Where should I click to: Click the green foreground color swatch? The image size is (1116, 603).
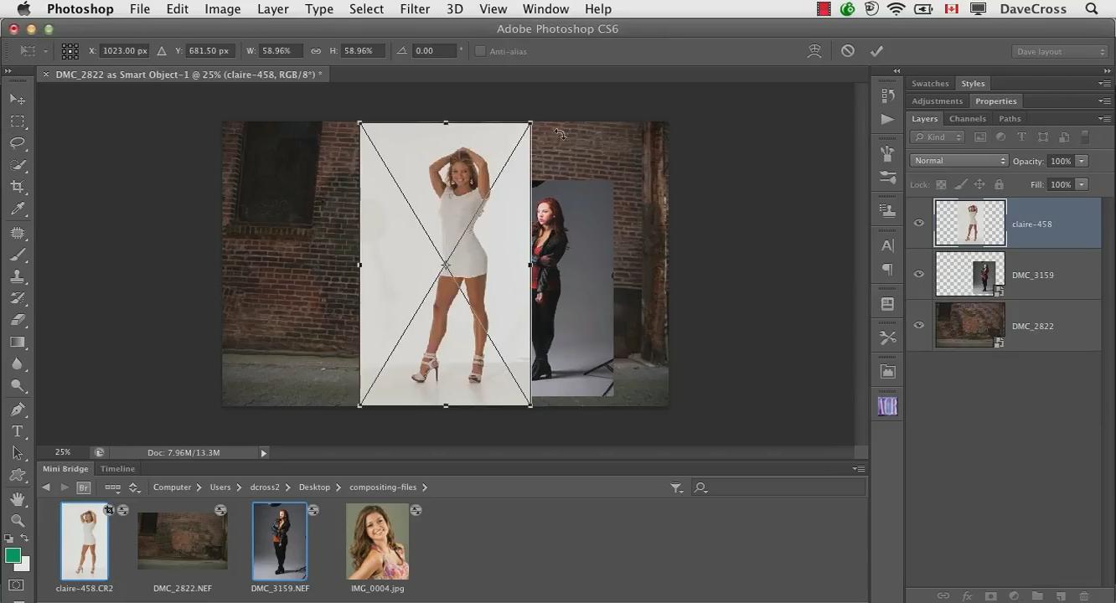point(12,556)
